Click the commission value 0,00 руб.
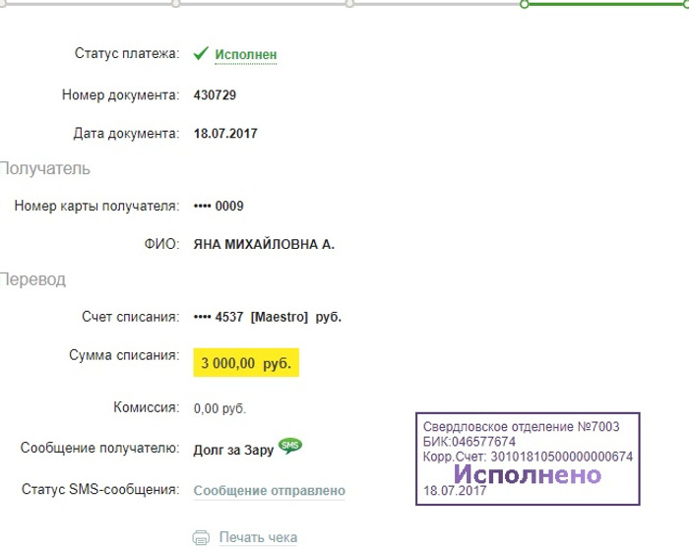689x550 pixels. pos(219,407)
